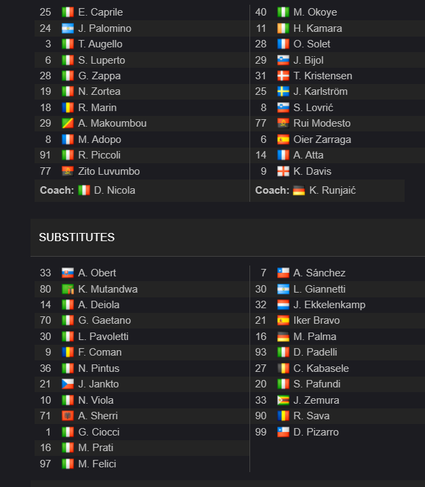Click Angola flag next to Zito Luvumbo

point(68,171)
